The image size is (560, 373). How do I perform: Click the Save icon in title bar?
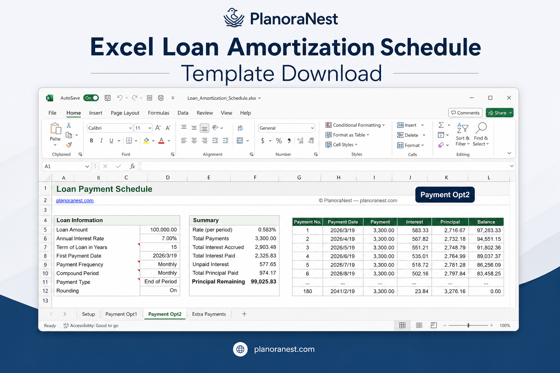(108, 98)
